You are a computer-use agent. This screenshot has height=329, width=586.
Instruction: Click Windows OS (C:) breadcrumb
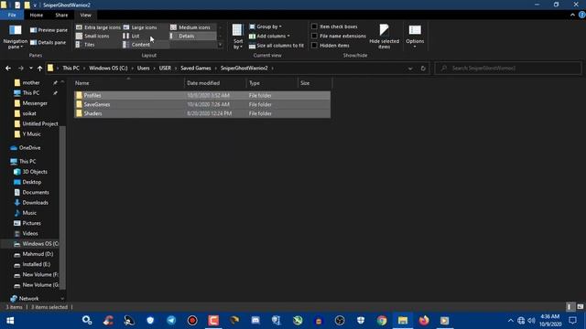pos(108,69)
